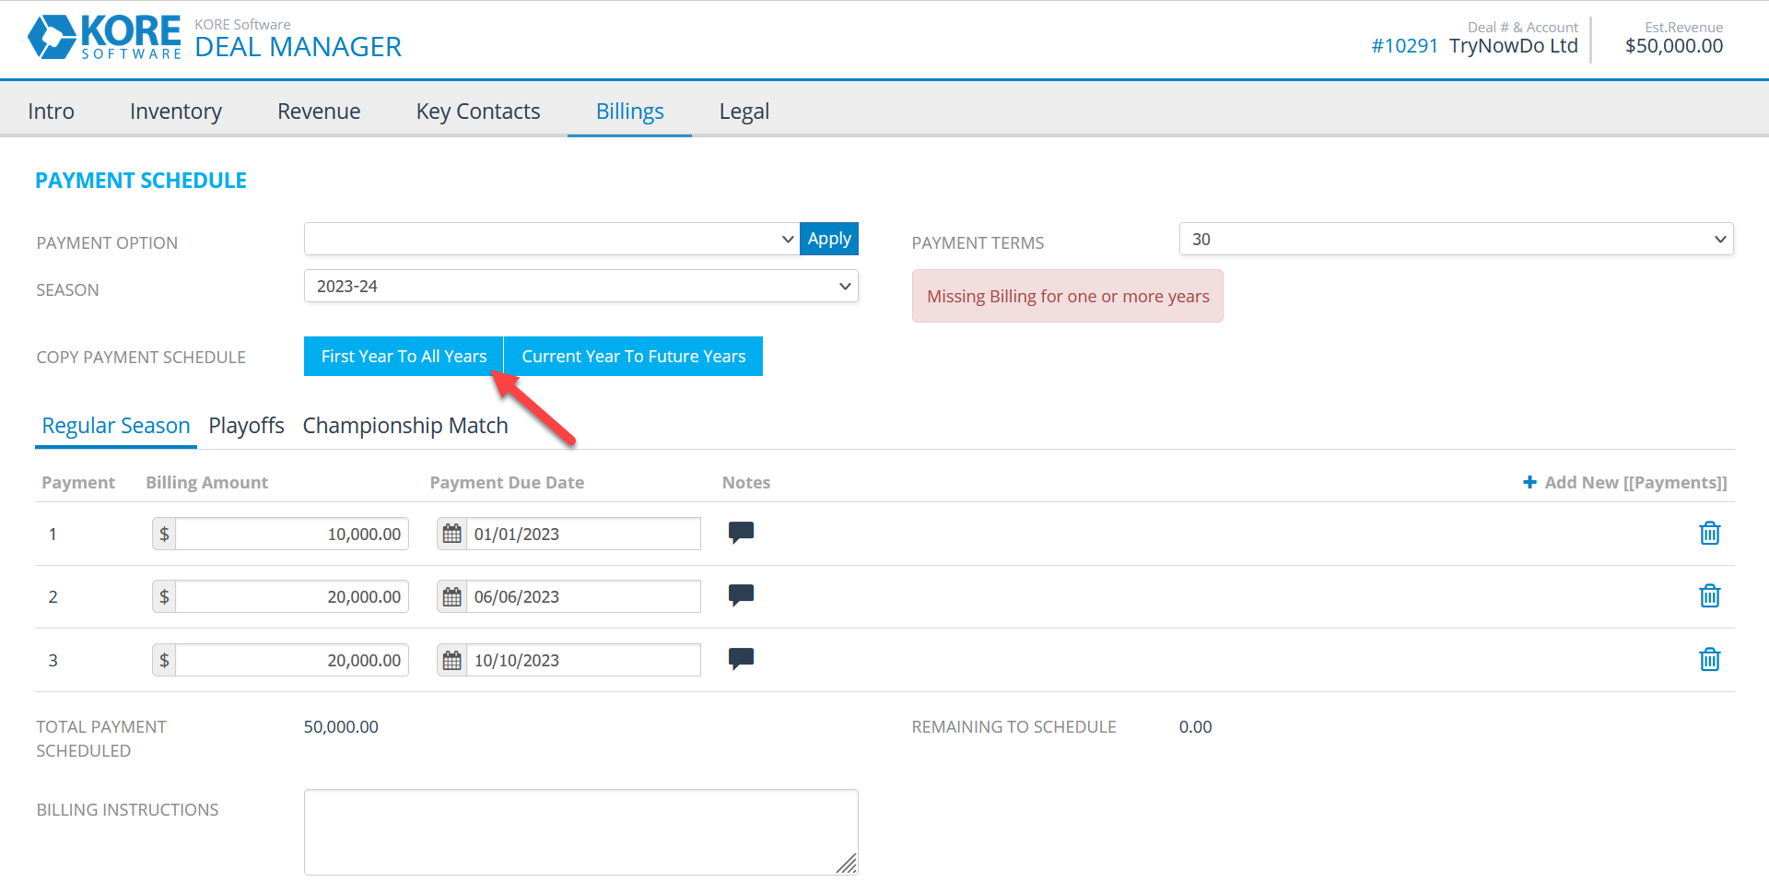Open calendar for 06/06/2023 due date

pyautogui.click(x=451, y=596)
